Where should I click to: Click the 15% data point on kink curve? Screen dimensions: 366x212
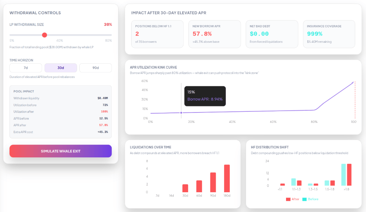pyautogui.click(x=181, y=112)
